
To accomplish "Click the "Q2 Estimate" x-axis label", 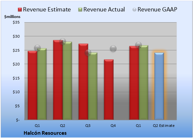I will point(164,126).
